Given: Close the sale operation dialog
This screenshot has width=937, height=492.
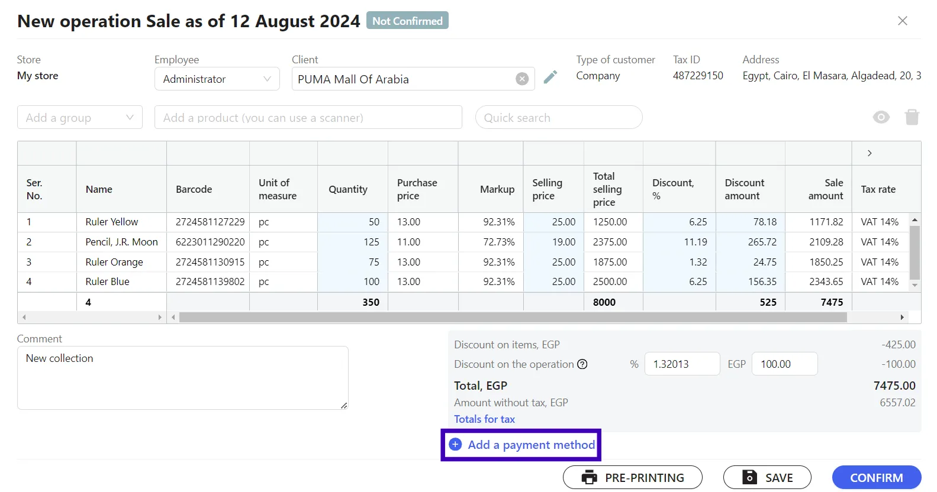Looking at the screenshot, I should coord(902,21).
